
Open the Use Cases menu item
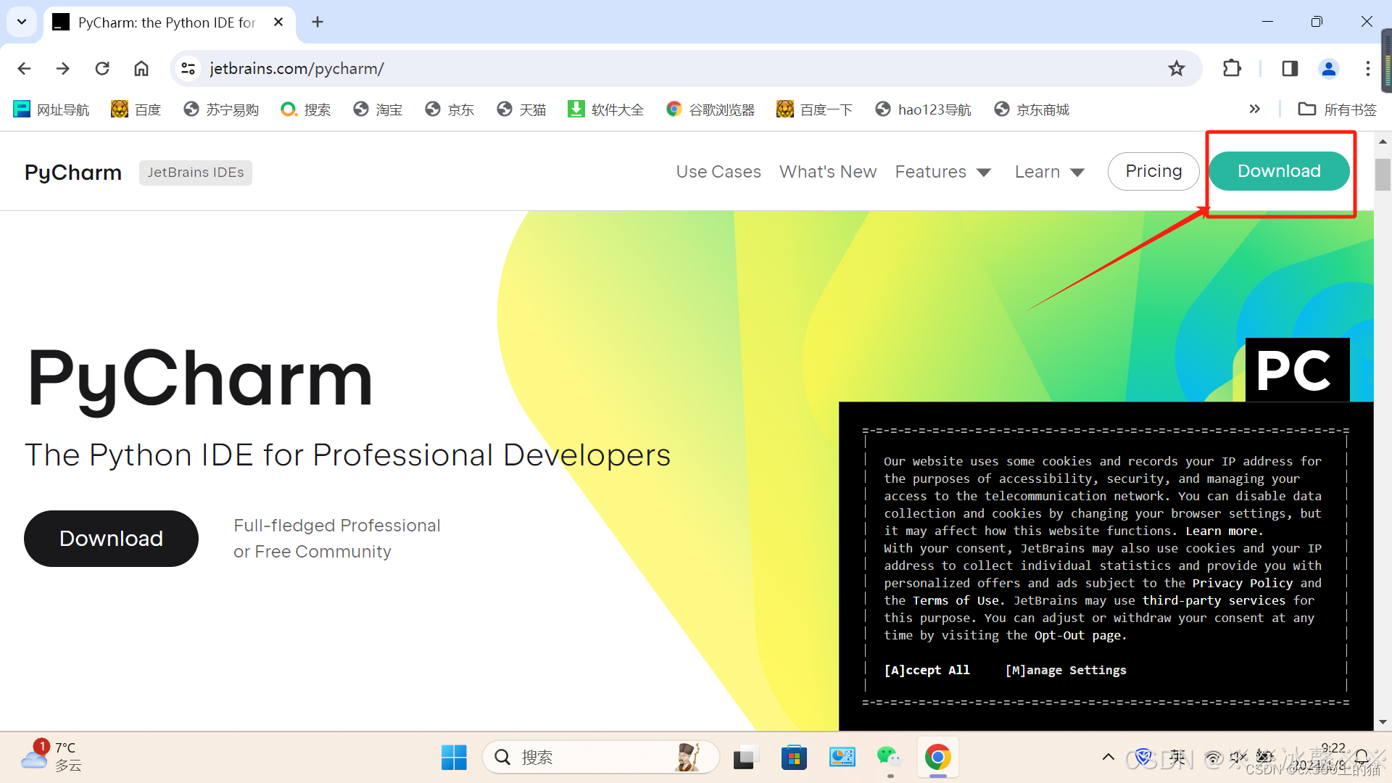click(718, 172)
